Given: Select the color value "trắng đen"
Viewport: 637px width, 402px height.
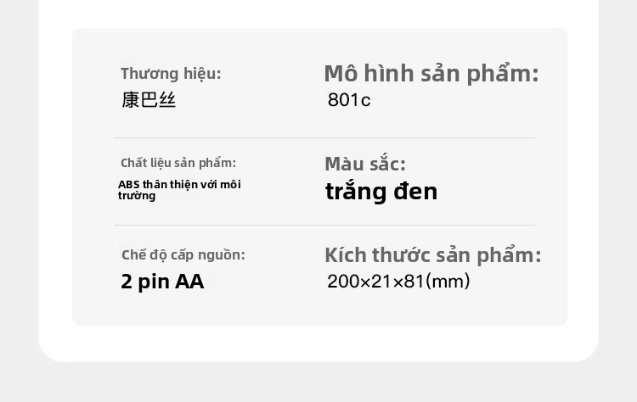Looking at the screenshot, I should point(381,192).
